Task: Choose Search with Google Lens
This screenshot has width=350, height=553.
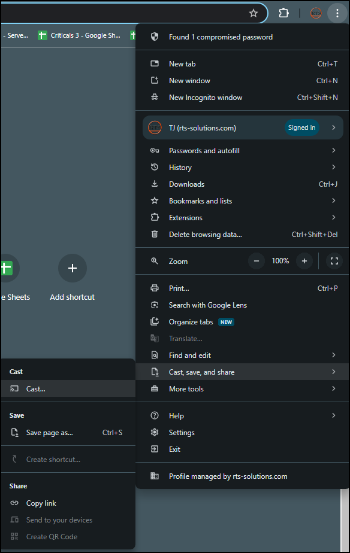Action: [x=242, y=305]
